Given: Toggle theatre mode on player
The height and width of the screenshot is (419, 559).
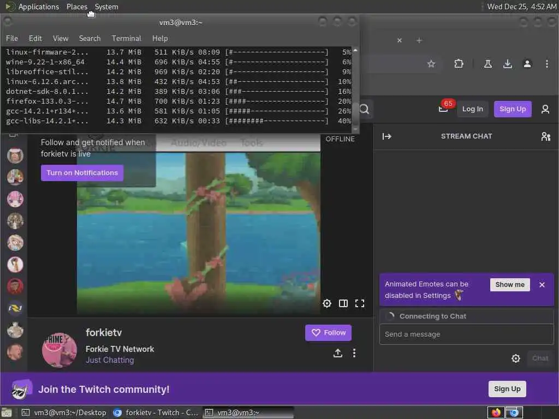Looking at the screenshot, I should pyautogui.click(x=343, y=303).
